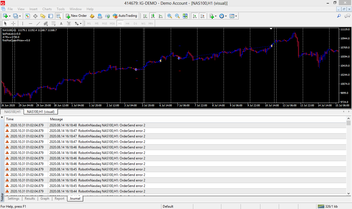Switch to the NAS100,H1 chart tab

(12, 112)
